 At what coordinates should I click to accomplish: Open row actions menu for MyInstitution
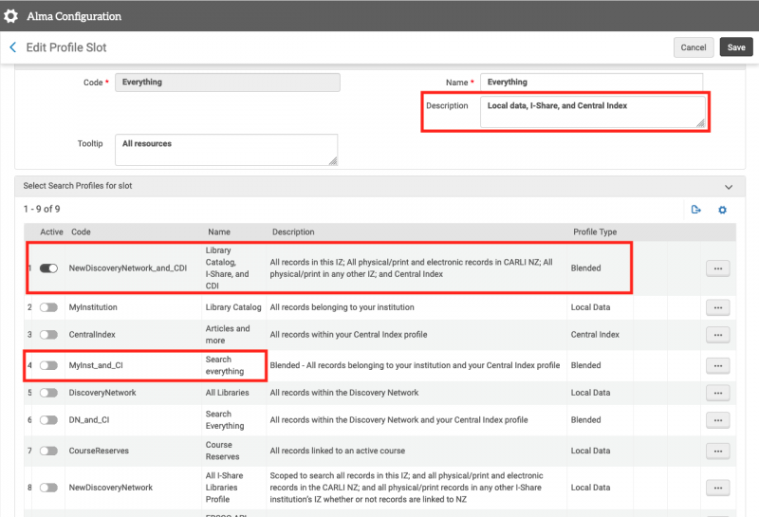[718, 307]
